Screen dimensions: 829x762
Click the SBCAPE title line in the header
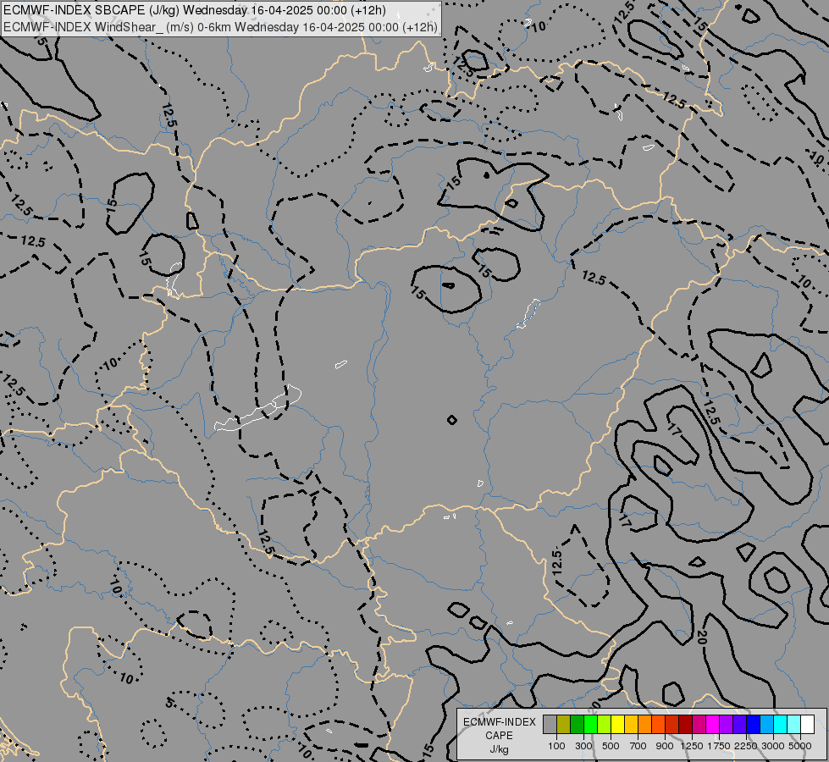[195, 10]
